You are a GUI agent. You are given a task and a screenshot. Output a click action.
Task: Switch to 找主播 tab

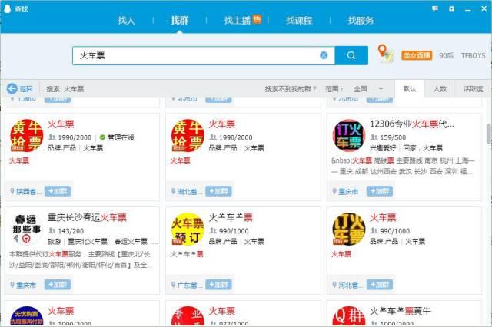point(238,21)
